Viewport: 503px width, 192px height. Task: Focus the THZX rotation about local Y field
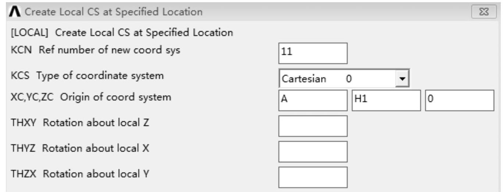coord(313,177)
